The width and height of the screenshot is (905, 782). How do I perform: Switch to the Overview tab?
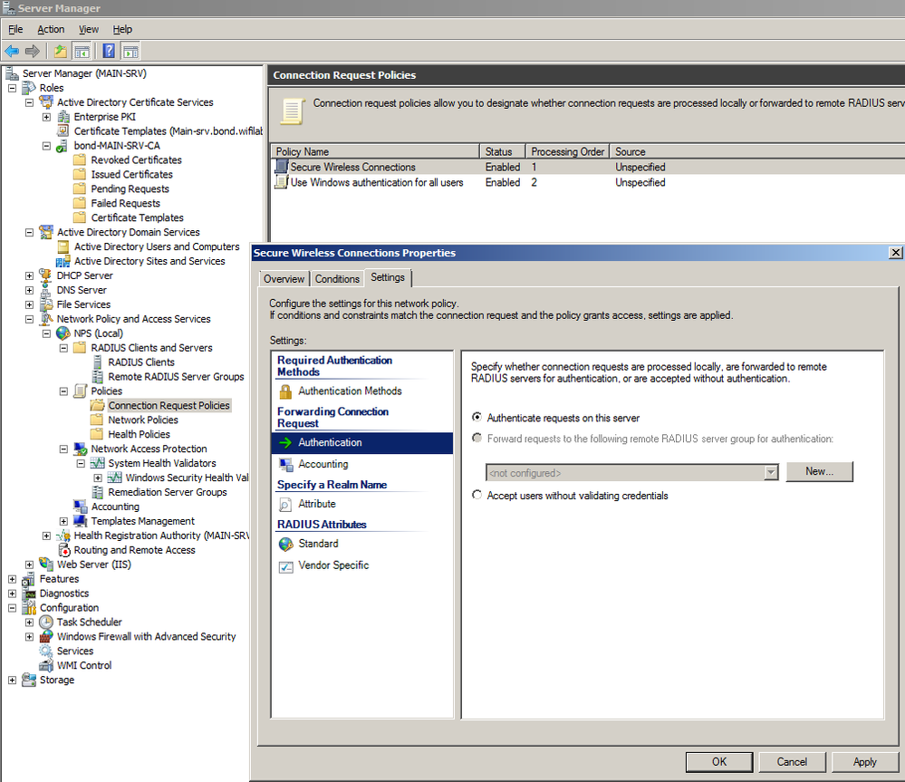pos(284,279)
